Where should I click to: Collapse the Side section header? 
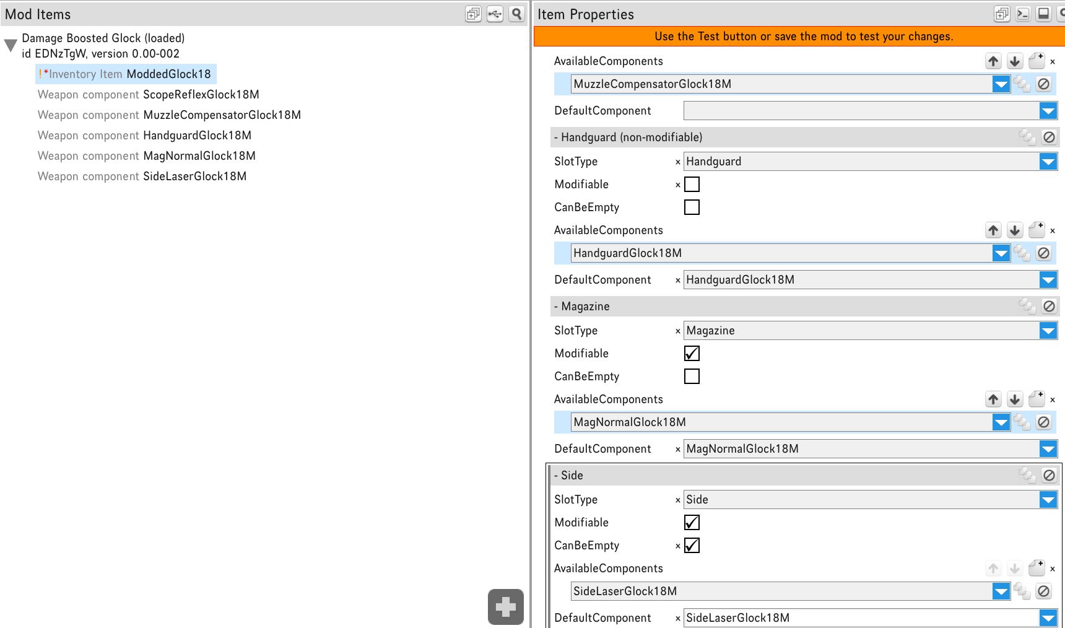point(556,475)
